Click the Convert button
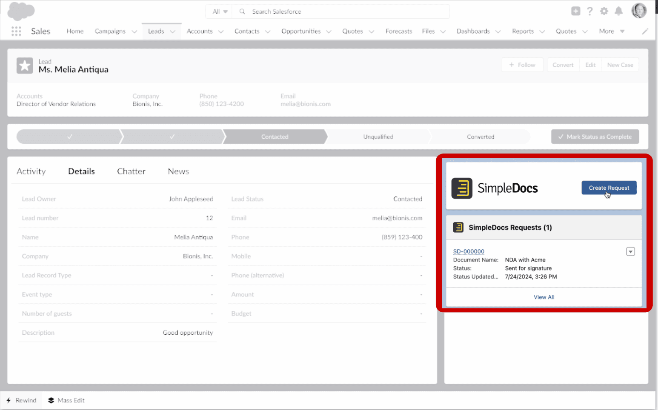Screen dimensions: 658x410 click(563, 65)
